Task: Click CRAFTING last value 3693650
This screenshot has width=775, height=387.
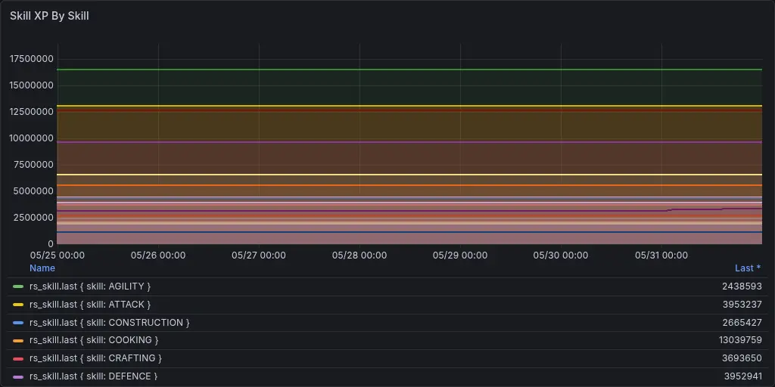Action: pos(742,358)
